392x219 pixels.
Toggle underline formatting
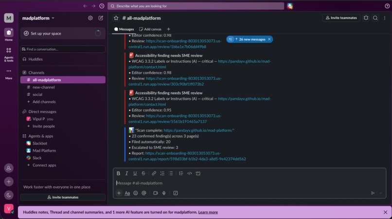tap(135, 173)
